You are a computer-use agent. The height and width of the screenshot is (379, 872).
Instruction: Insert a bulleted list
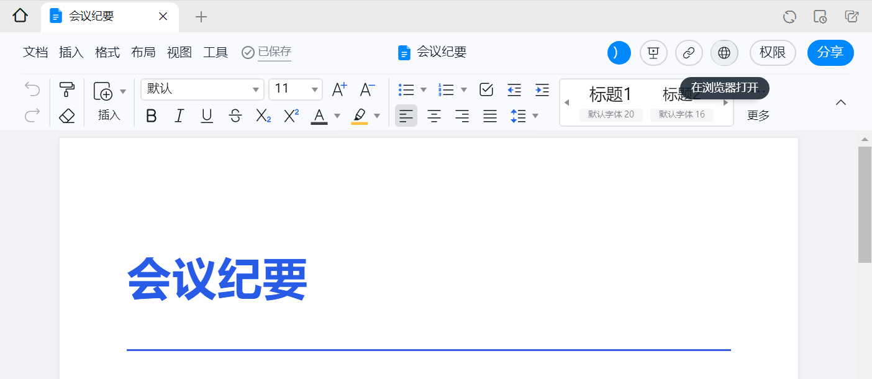[406, 89]
